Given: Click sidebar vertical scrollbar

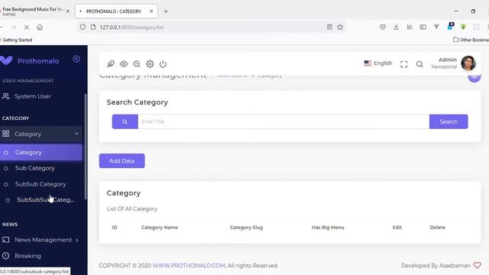Looking at the screenshot, I should pyautogui.click(x=86, y=147).
